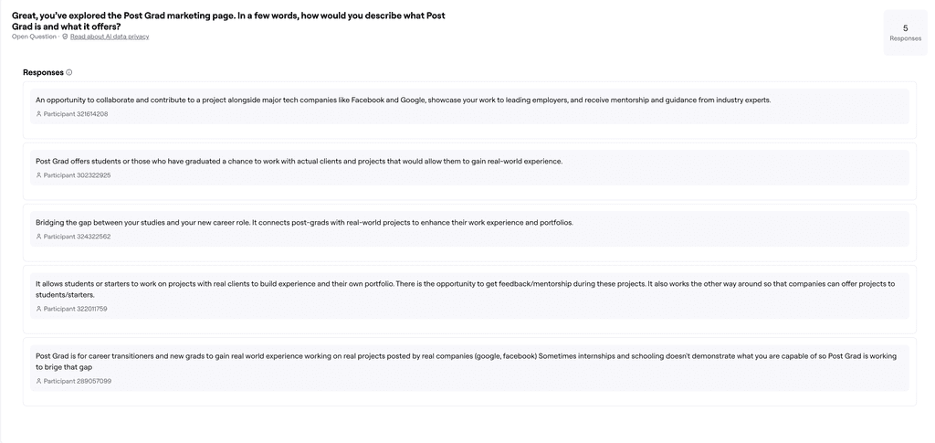Viewport: 935px width, 443px height.
Task: Click the person icon for Participant 322011759
Action: pyautogui.click(x=38, y=309)
